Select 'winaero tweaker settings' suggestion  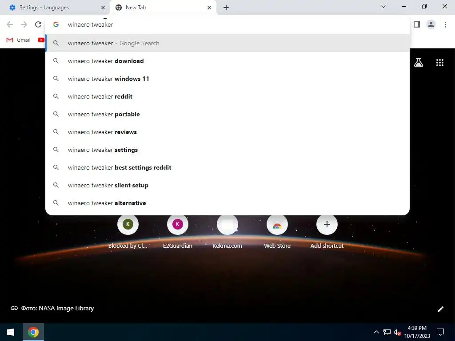(x=227, y=150)
